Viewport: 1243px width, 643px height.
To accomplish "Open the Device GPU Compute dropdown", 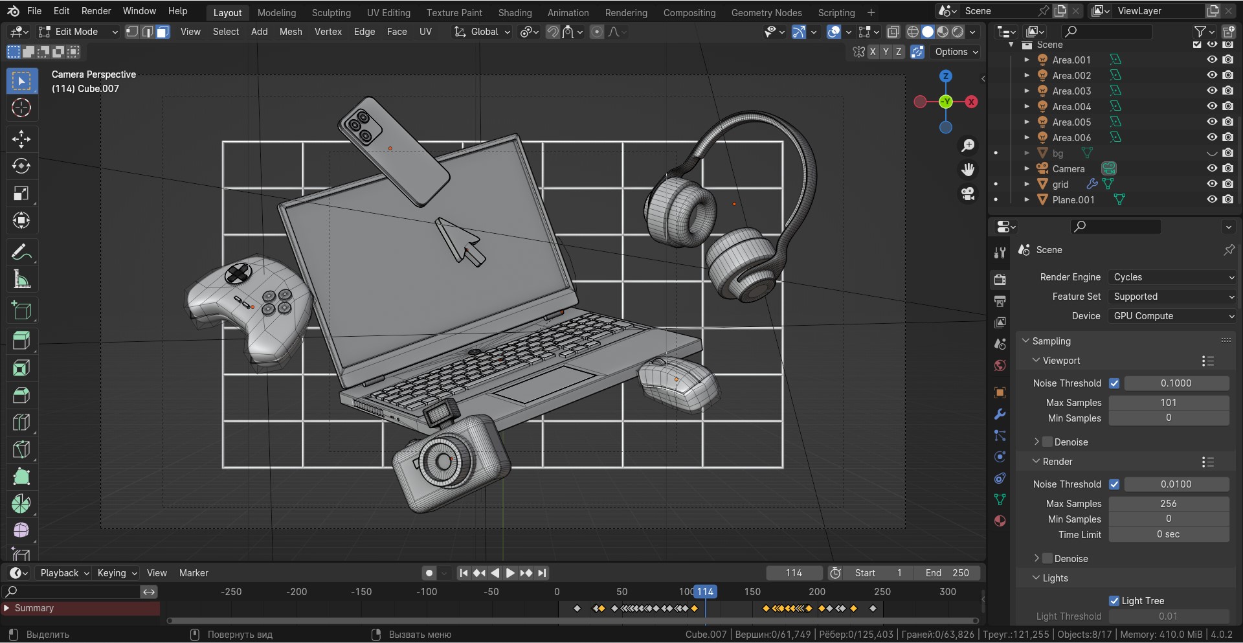I will 1172,316.
